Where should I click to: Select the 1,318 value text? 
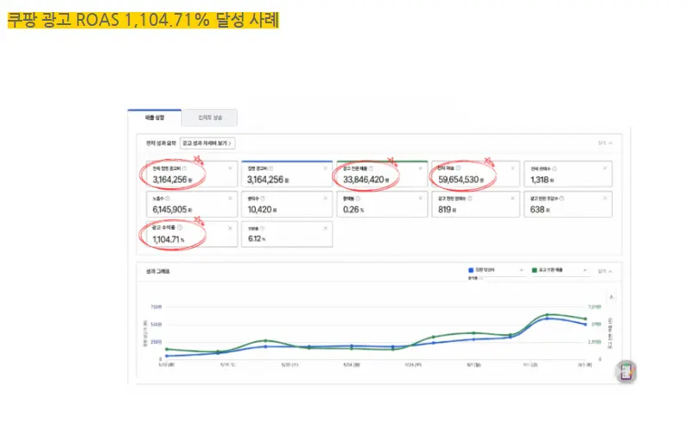click(x=542, y=180)
